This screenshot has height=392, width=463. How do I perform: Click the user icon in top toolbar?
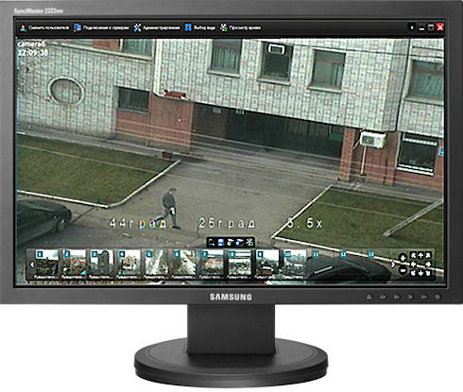coord(23,27)
